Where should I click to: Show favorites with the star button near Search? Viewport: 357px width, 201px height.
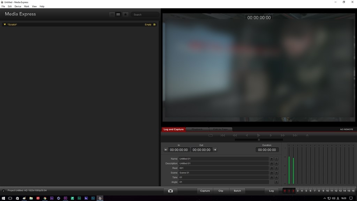(126, 14)
